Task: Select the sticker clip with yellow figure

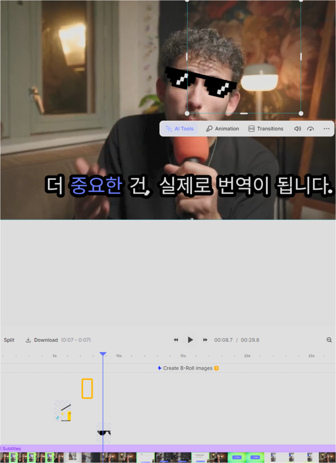Action: (63, 411)
